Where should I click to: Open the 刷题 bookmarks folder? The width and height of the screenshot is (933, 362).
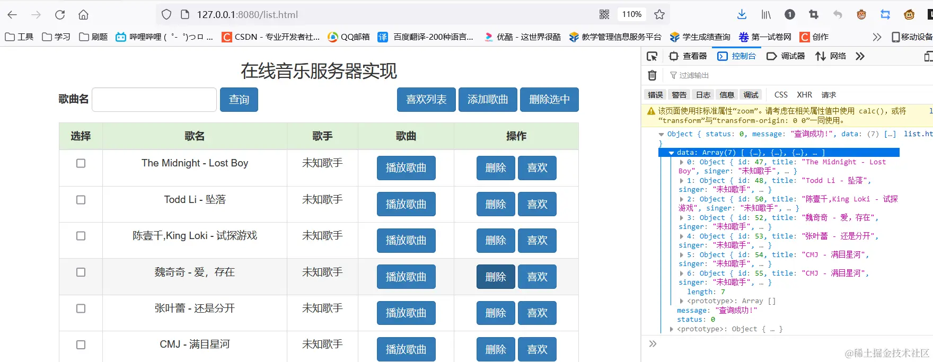[93, 37]
